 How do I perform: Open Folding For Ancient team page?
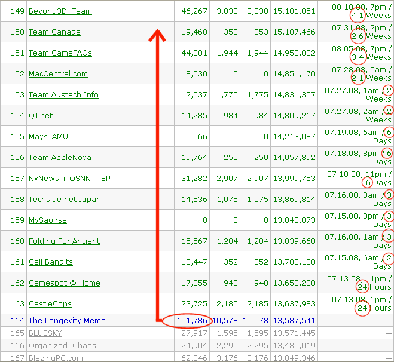point(64,241)
